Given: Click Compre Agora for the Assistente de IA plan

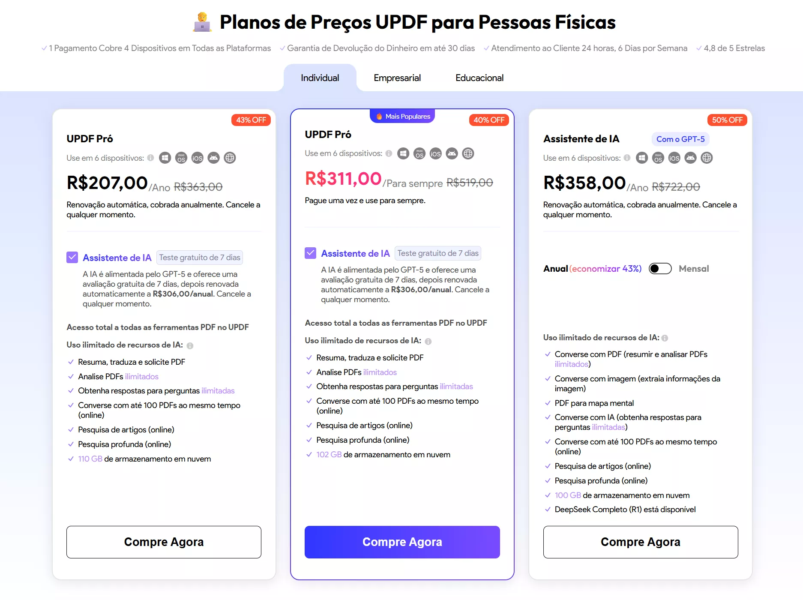Looking at the screenshot, I should pos(640,542).
